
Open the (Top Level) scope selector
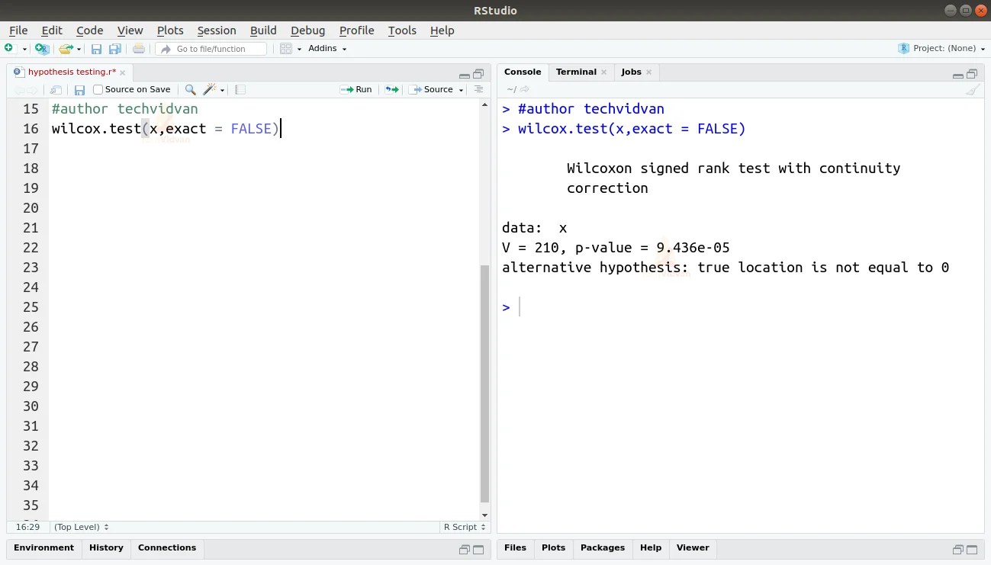tap(81, 527)
